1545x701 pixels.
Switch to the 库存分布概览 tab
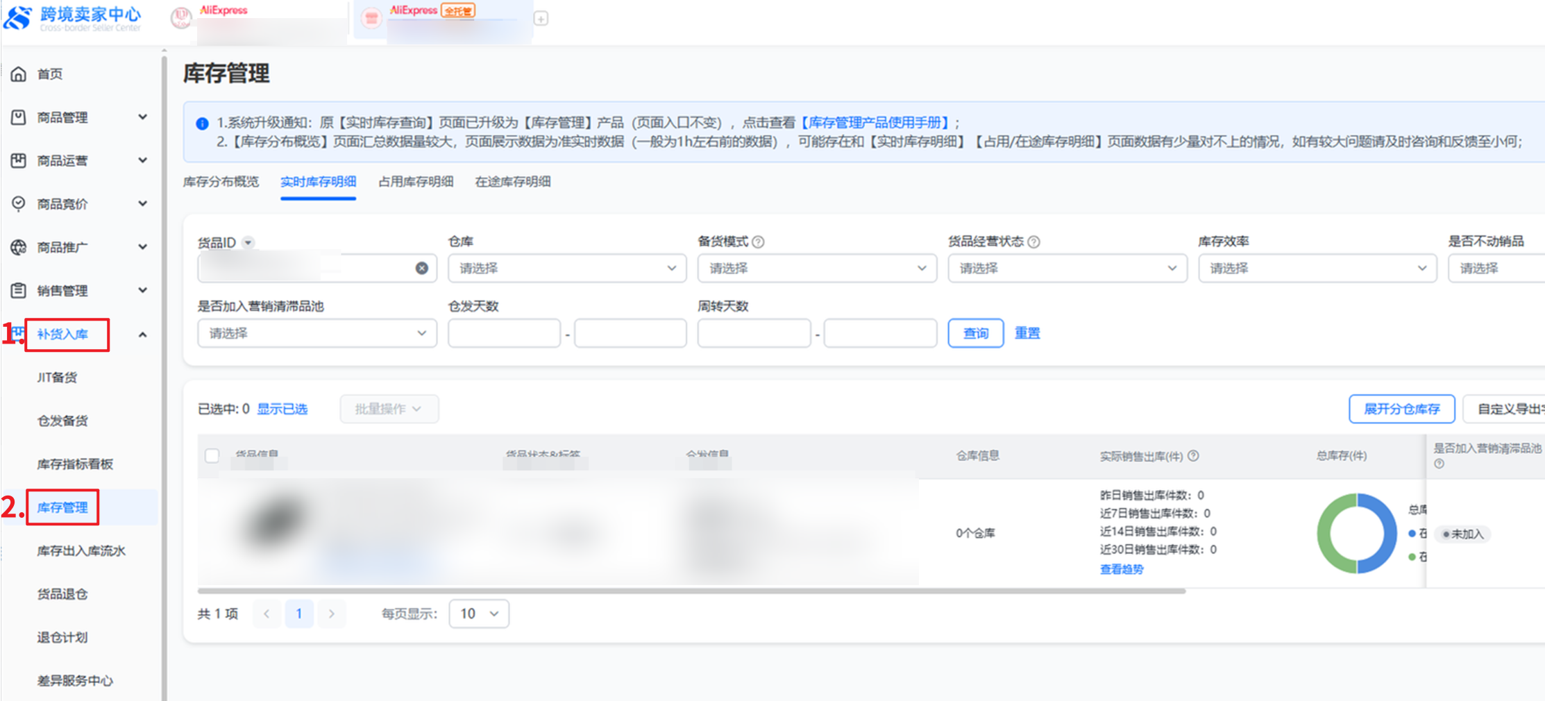tap(221, 182)
